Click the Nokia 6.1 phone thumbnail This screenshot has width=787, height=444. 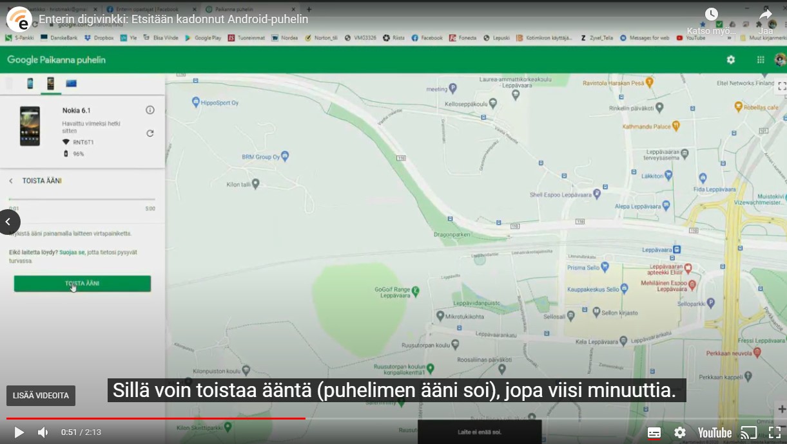point(30,126)
